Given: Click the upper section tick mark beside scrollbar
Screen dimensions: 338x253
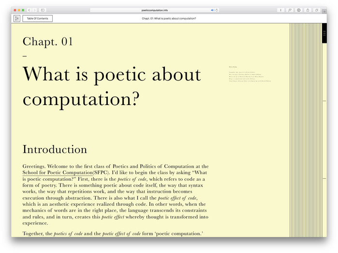Looking at the screenshot, I should tap(324, 101).
